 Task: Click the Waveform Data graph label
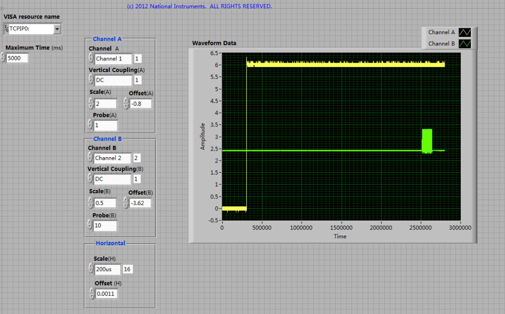pos(214,43)
